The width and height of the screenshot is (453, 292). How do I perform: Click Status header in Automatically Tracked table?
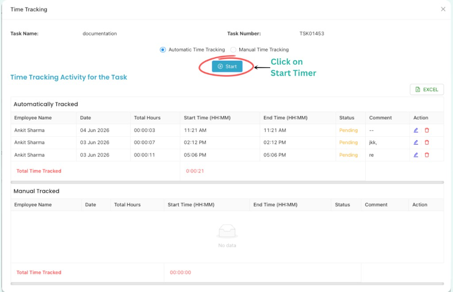tap(347, 118)
